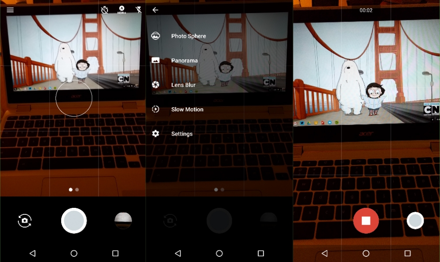Tap the focus ring on the viewfinder
Viewport: 440px width, 262px height.
tap(74, 98)
